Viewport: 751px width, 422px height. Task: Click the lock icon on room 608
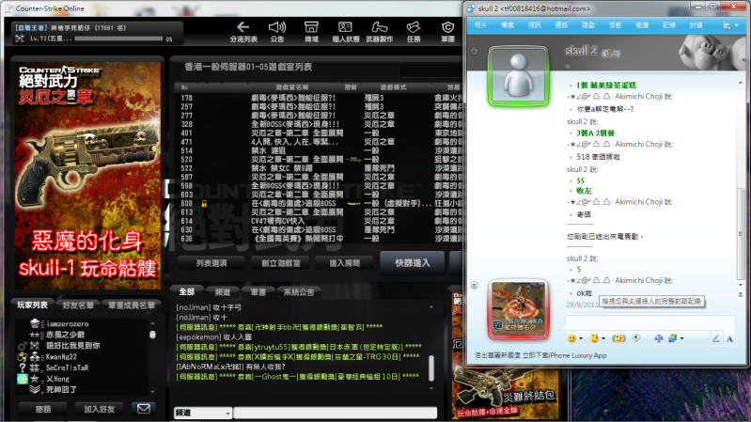click(x=204, y=204)
